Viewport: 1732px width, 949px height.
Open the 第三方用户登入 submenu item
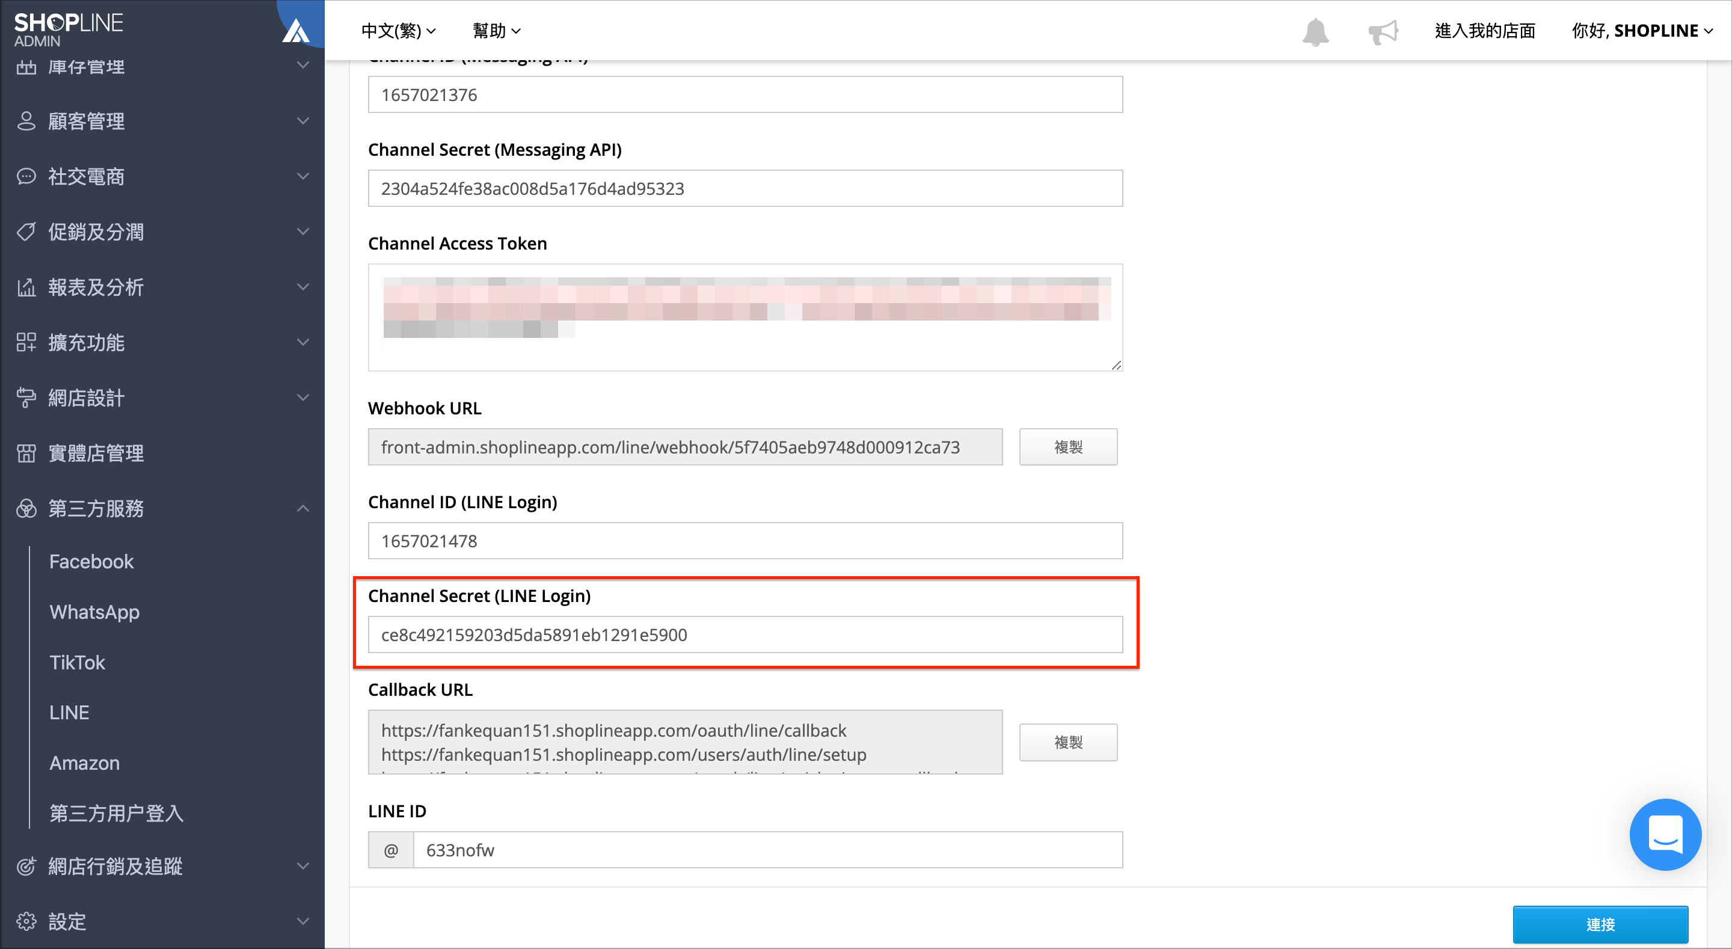coord(116,814)
